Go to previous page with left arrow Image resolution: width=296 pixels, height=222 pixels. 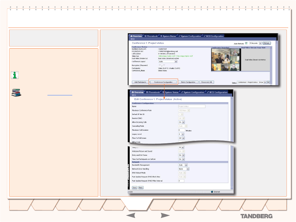click(131, 215)
